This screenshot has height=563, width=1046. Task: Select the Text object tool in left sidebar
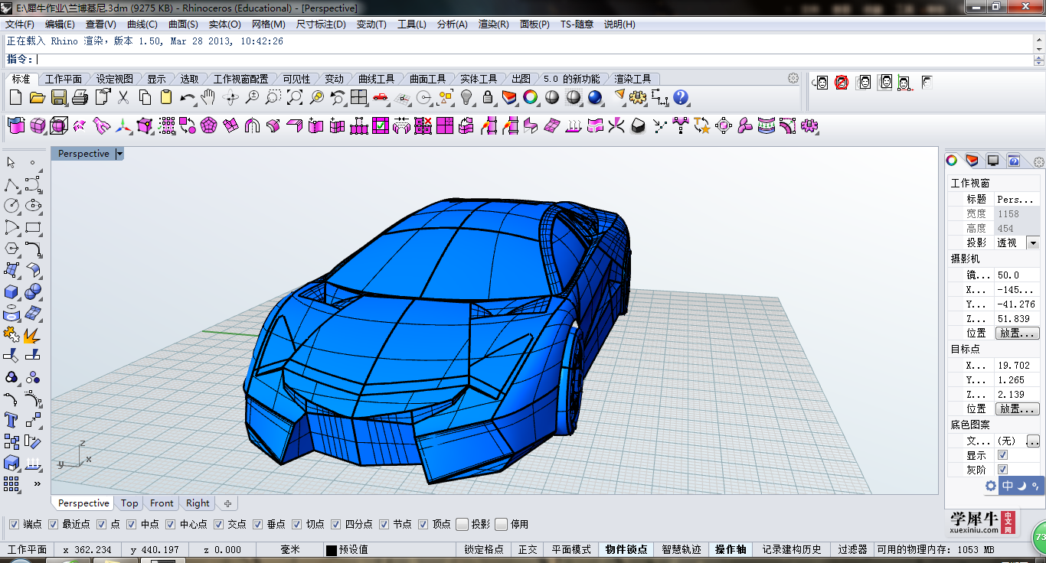coord(11,420)
